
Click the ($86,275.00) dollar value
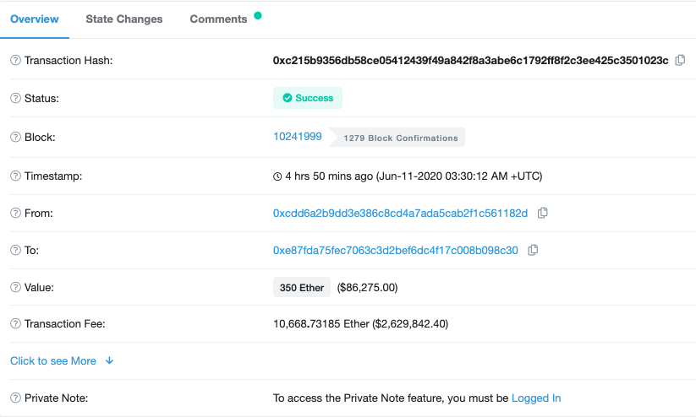(368, 288)
